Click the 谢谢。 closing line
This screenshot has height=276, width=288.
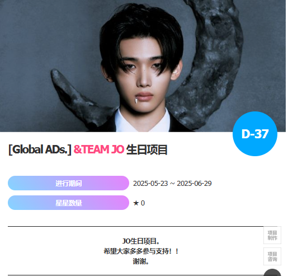(141, 261)
